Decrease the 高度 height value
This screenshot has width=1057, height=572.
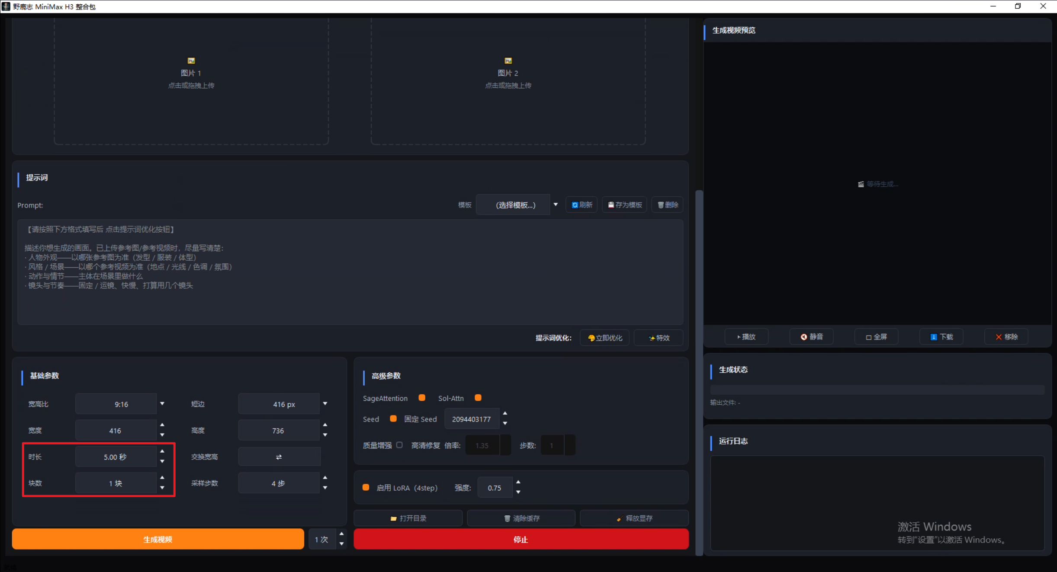(x=325, y=435)
